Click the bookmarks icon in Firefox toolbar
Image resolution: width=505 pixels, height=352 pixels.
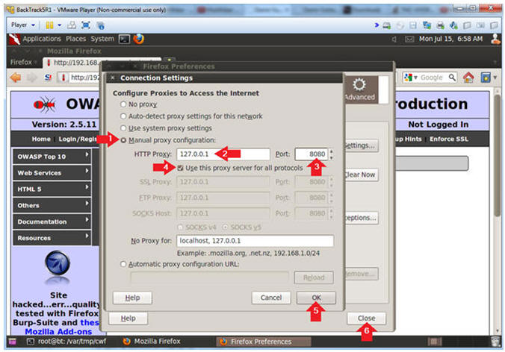pos(486,78)
